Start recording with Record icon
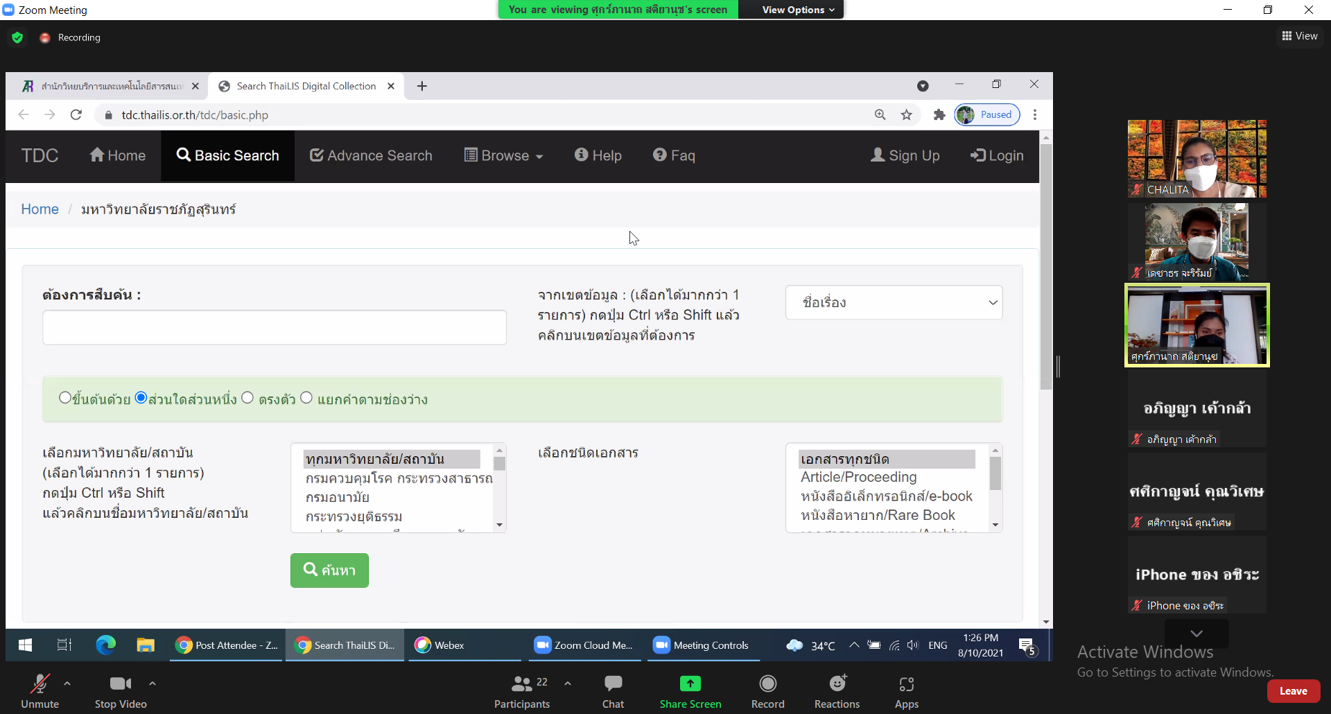 pos(767,684)
